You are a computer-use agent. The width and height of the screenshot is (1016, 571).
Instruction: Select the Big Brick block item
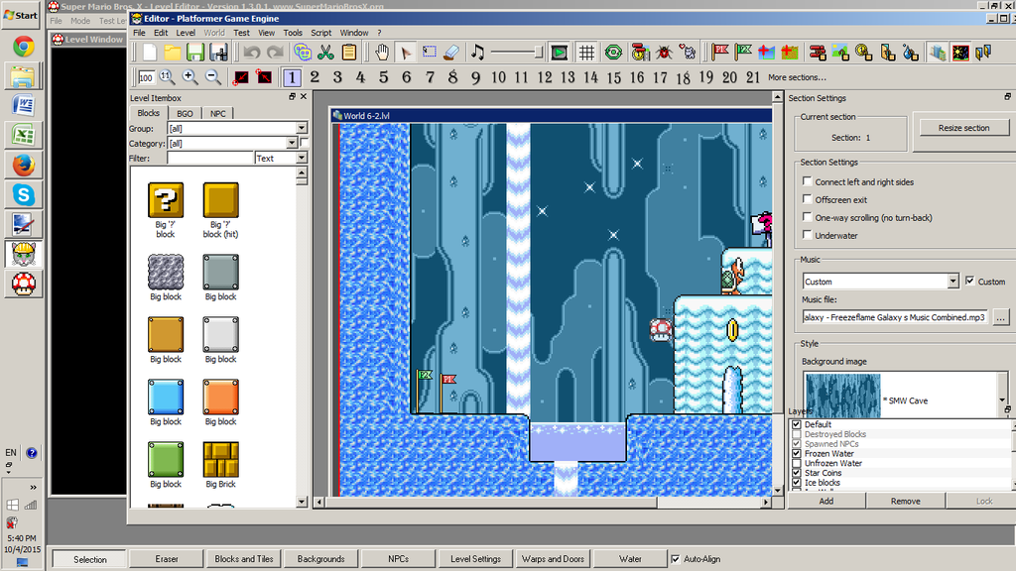pyautogui.click(x=220, y=464)
